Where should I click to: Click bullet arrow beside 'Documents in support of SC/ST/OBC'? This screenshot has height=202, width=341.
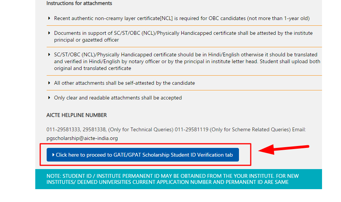tap(49, 33)
